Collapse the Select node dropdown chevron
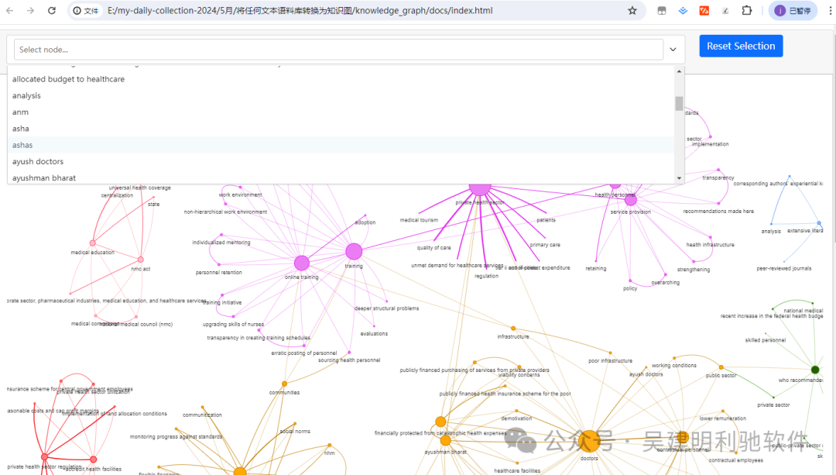 point(673,50)
